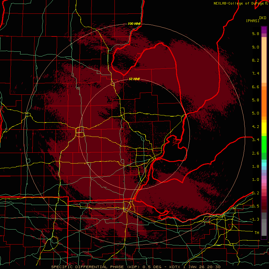This screenshot has width=269, height=269.
Task: Click the 3.4 value on the scale
Action: [256, 140]
